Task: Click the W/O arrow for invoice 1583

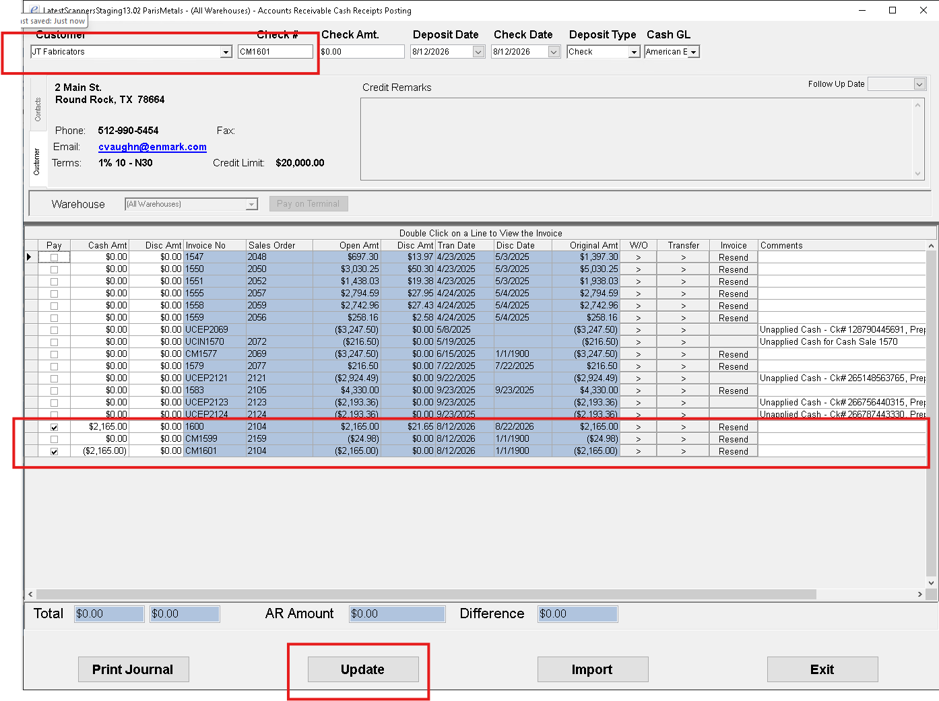Action: pyautogui.click(x=638, y=391)
